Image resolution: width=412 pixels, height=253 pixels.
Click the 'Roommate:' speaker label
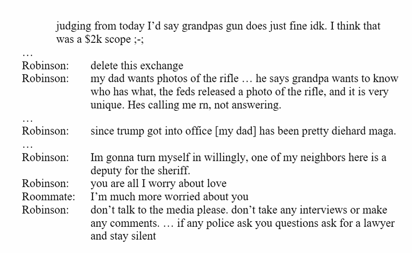[x=48, y=196]
